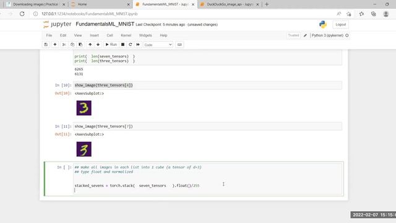Open the browser favorites list icon
The height and width of the screenshot is (223, 396).
(361, 14)
